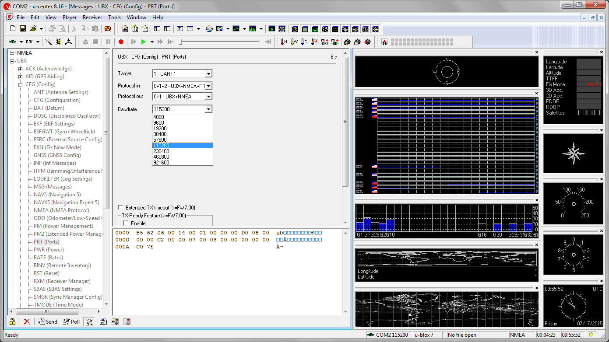This screenshot has width=609, height=342.
Task: Click COM2 115200 in status bar
Action: click(x=388, y=335)
